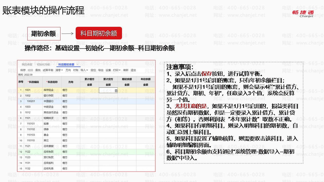Select the 库存现金 account name
The image size is (324, 182).
(x=48, y=90)
